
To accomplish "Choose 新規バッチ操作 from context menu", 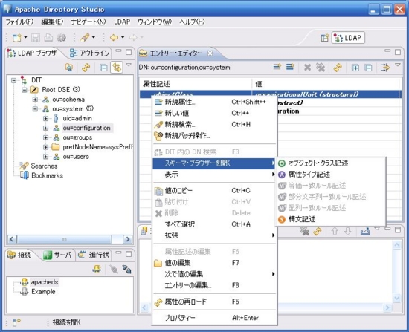I will 214,135.
